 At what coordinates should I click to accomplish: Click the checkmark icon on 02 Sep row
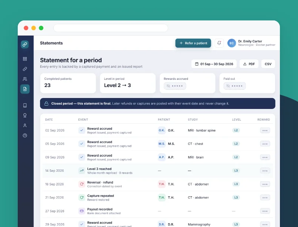pos(82,131)
